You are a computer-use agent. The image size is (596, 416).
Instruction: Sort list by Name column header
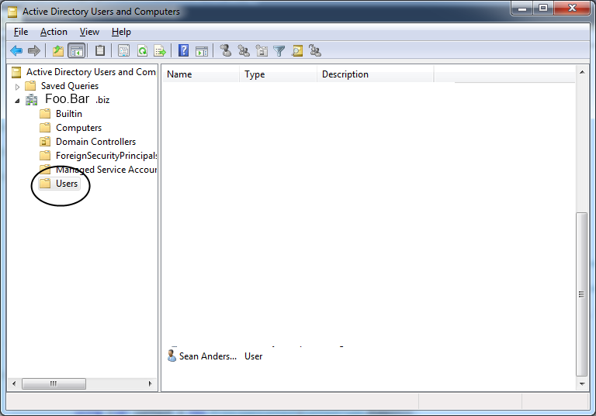[x=202, y=74]
